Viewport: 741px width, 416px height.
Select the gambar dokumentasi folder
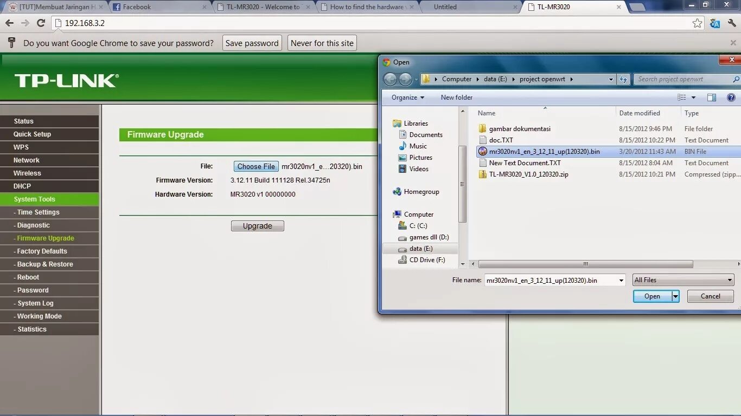click(520, 129)
